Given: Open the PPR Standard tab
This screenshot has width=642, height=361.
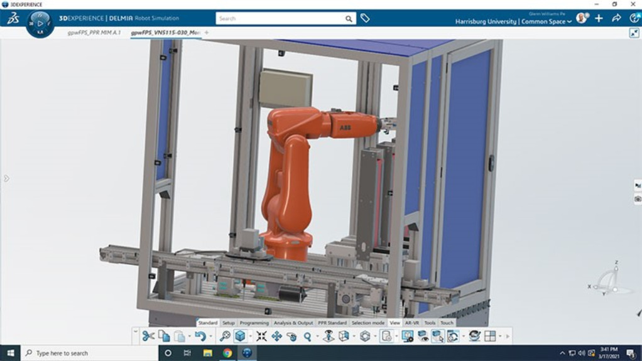Looking at the screenshot, I should [332, 323].
